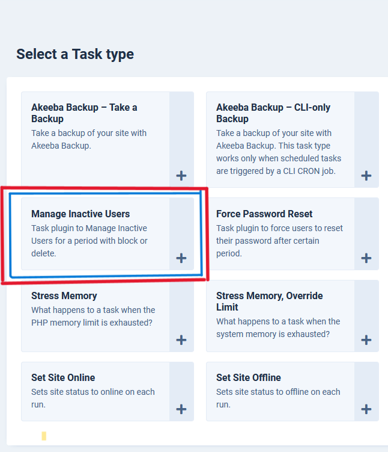Screen dimensions: 388x452
Task: Choose the "Set Site Online" title
Action: (x=63, y=377)
